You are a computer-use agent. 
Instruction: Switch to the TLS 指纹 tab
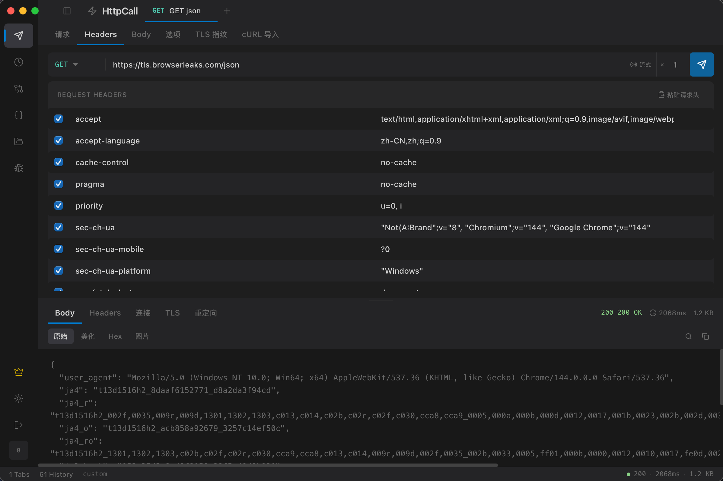point(211,34)
